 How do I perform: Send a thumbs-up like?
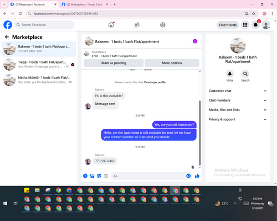click(x=197, y=176)
